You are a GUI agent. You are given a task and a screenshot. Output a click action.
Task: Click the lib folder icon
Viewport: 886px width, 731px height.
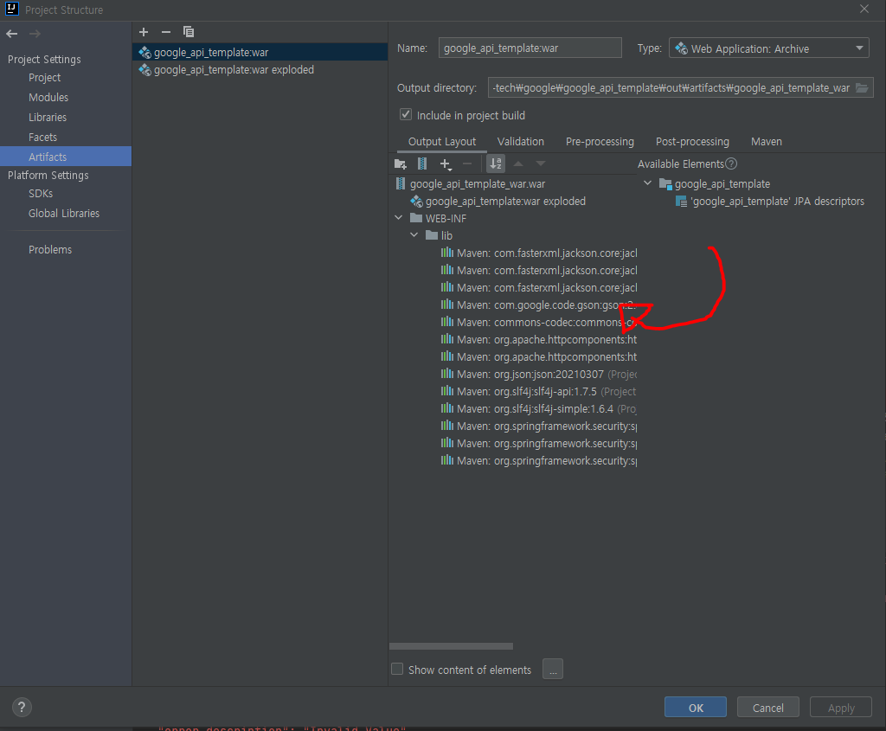pyautogui.click(x=432, y=235)
